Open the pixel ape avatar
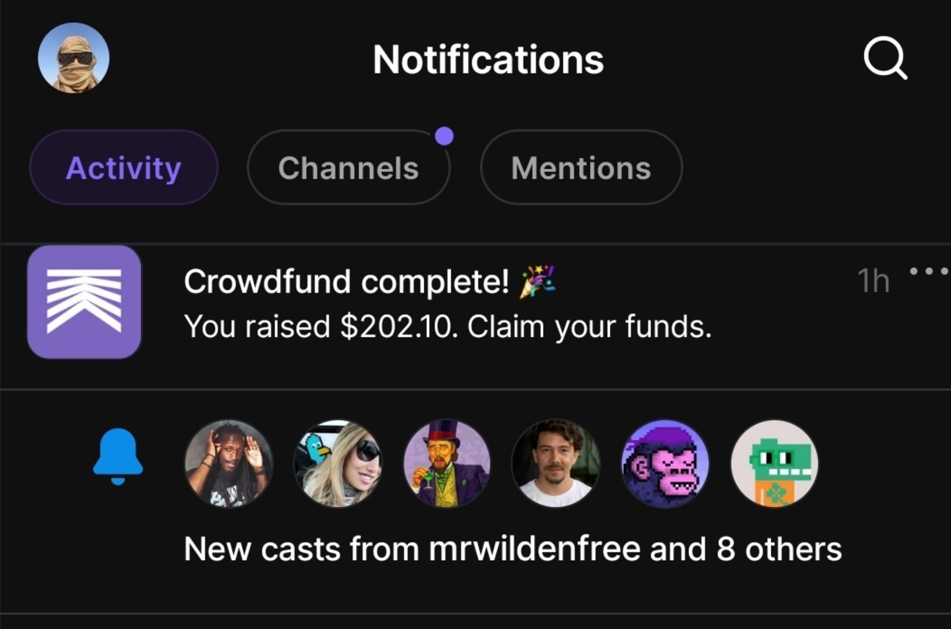The height and width of the screenshot is (629, 951). pos(665,464)
